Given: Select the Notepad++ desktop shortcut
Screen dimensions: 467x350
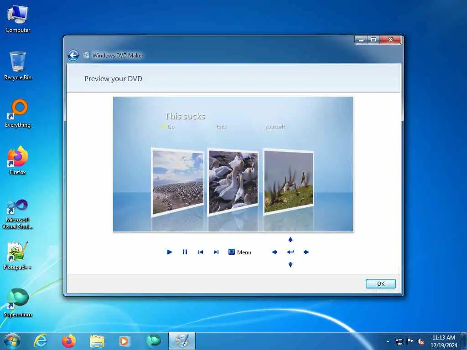Looking at the screenshot, I should [18, 256].
